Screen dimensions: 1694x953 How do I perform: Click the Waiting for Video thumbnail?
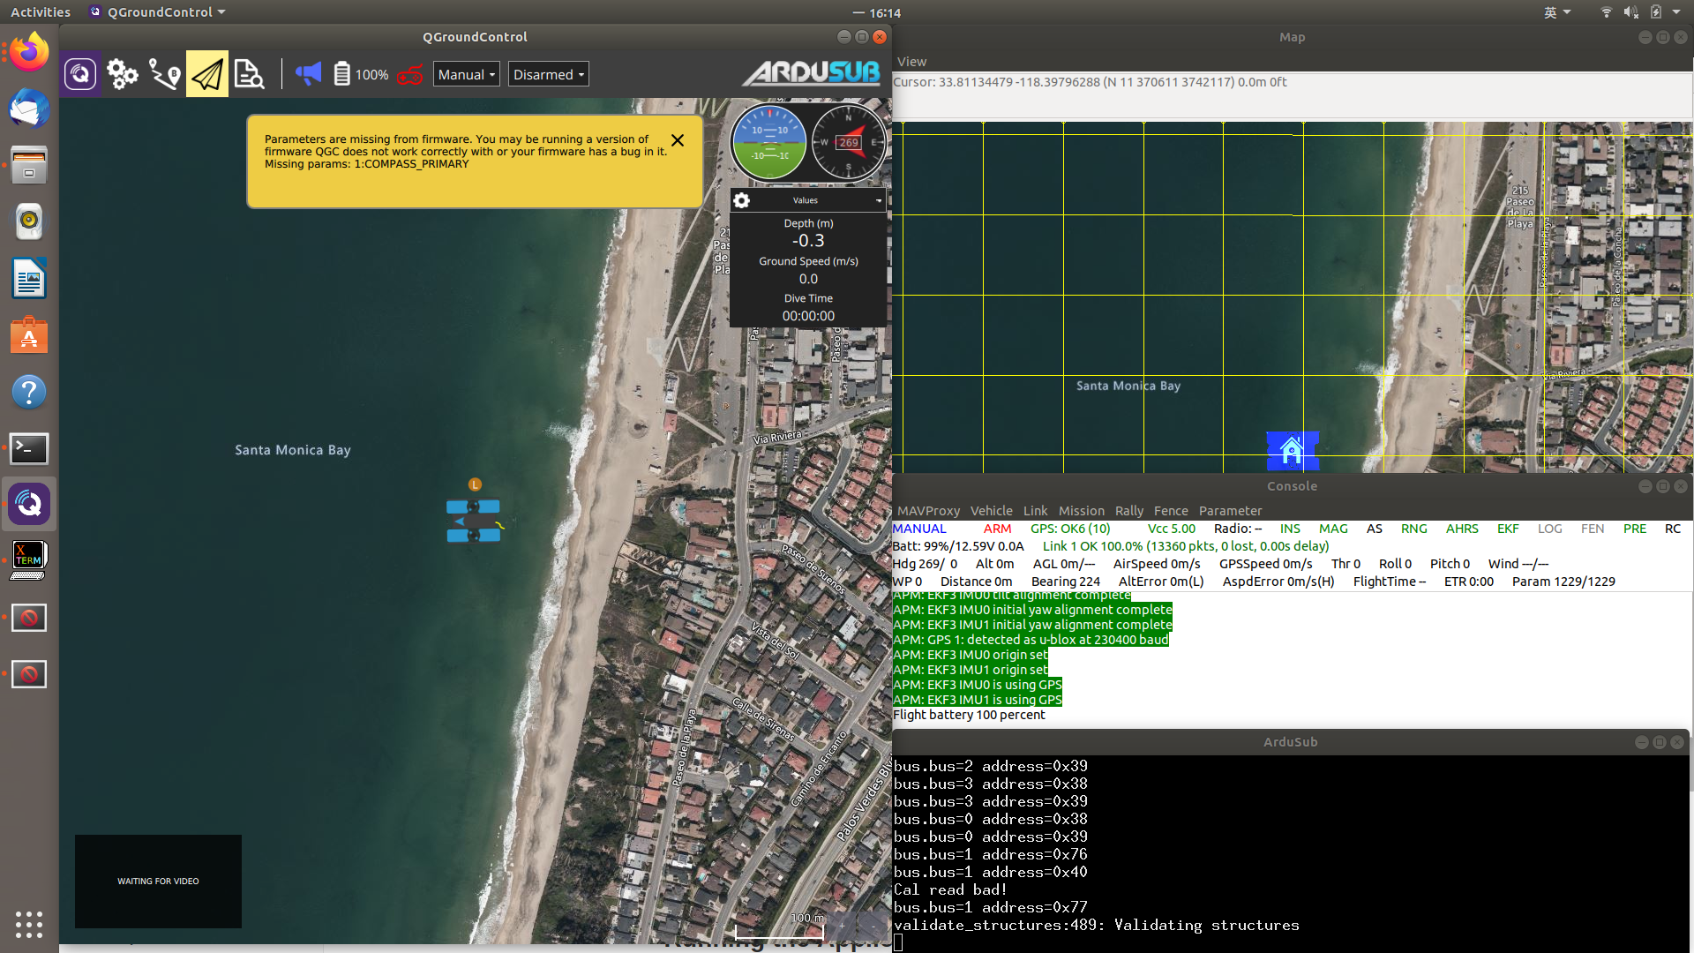click(x=158, y=881)
